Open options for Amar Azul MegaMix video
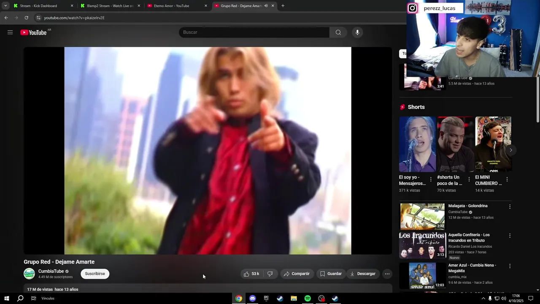 pyautogui.click(x=510, y=266)
